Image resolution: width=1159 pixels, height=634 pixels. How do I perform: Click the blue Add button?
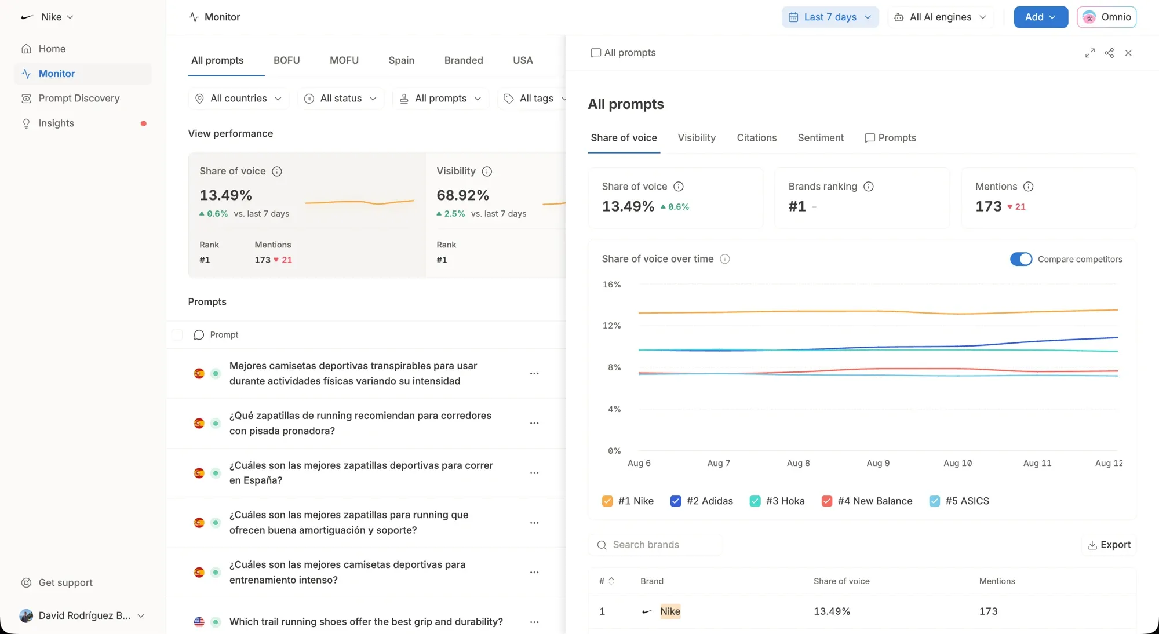click(1041, 17)
